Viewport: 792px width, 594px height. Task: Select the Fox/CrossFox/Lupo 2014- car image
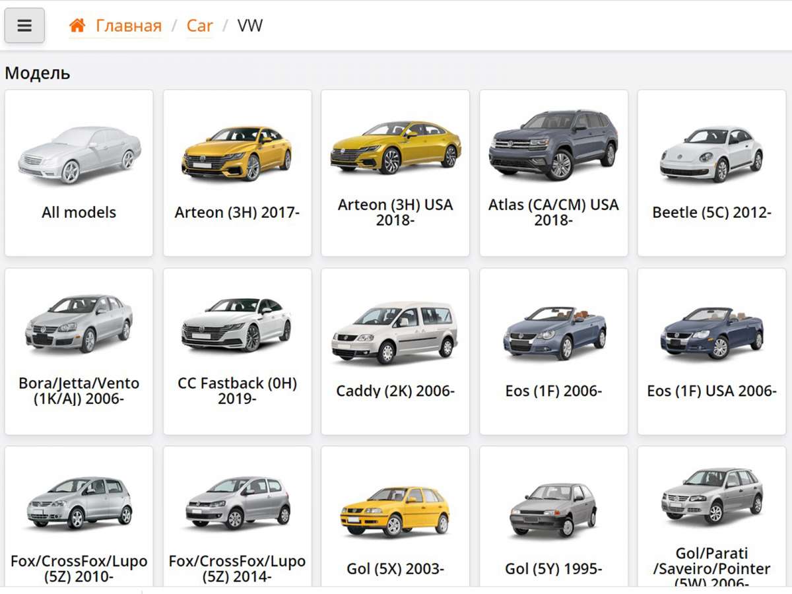pyautogui.click(x=238, y=502)
